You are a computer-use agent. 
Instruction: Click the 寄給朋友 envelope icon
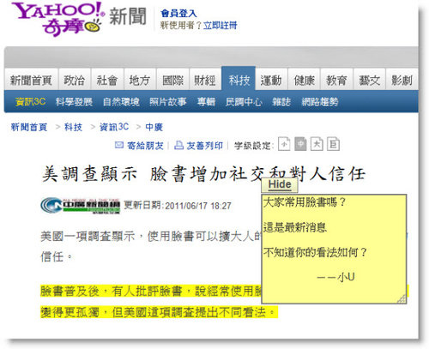pyautogui.click(x=119, y=145)
